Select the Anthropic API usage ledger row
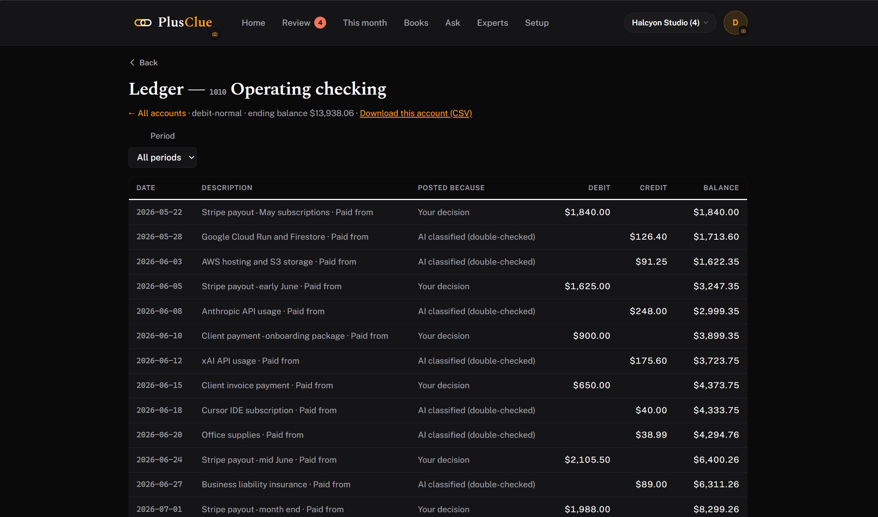Screen dimensions: 878x517 pyautogui.click(x=438, y=311)
